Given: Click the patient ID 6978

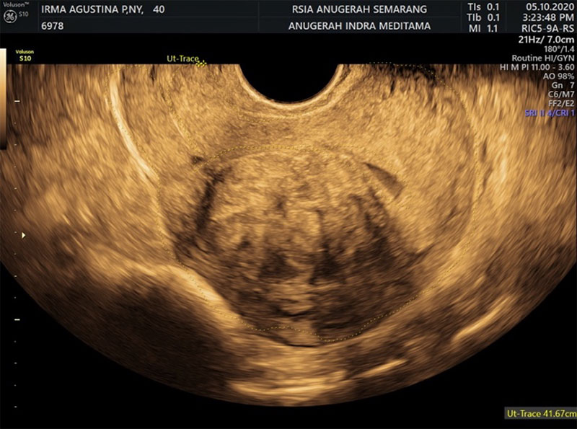Looking at the screenshot, I should pyautogui.click(x=52, y=26).
